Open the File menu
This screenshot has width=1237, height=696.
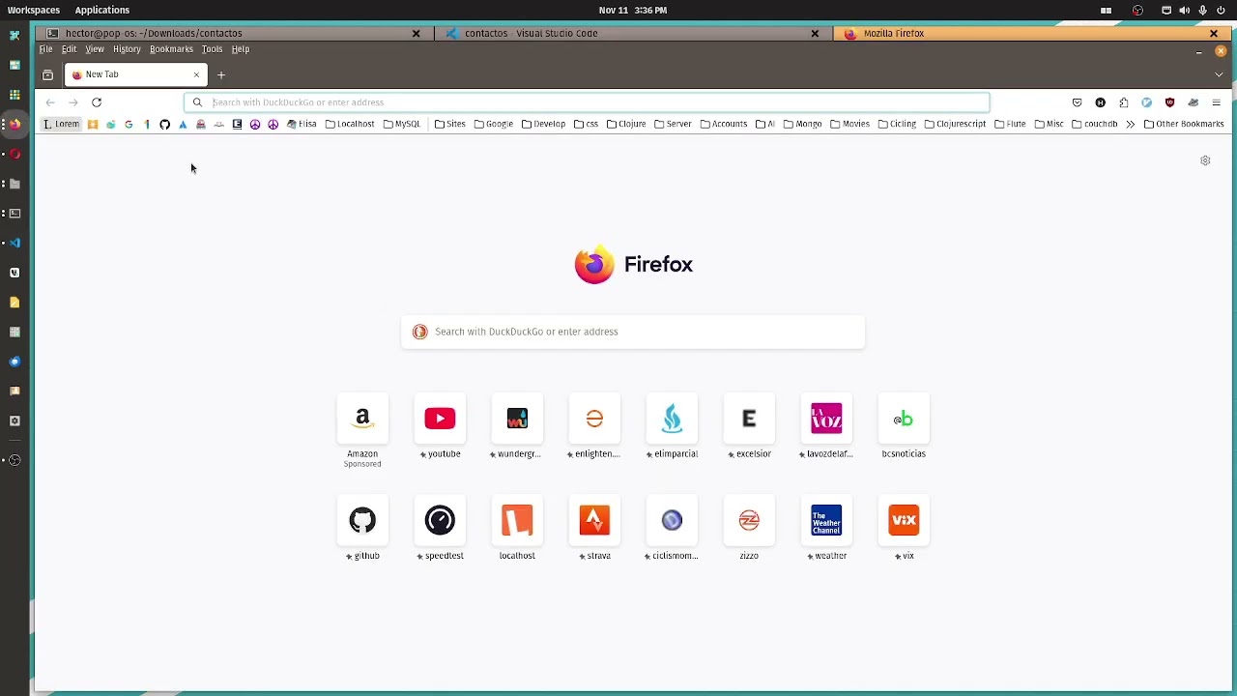(x=45, y=49)
